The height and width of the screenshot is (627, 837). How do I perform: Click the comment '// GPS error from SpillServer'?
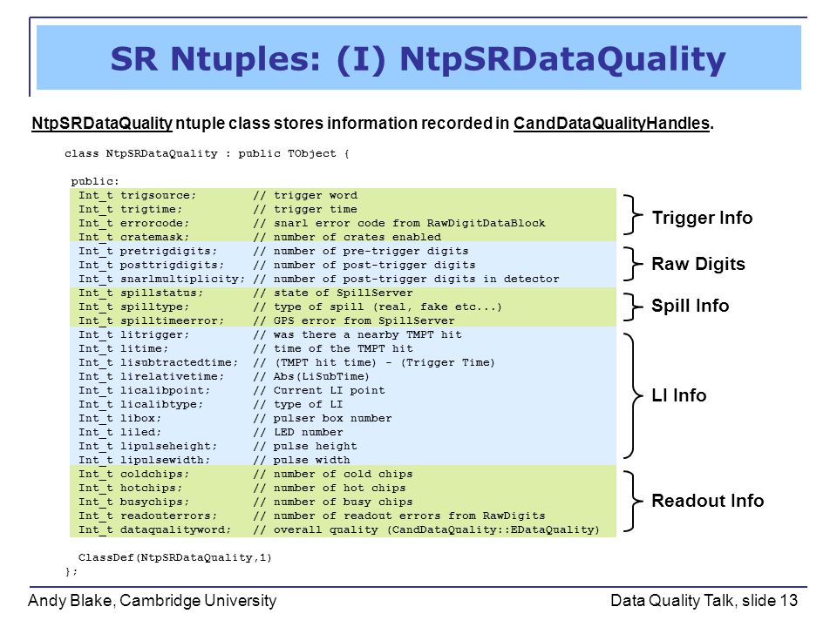click(354, 320)
